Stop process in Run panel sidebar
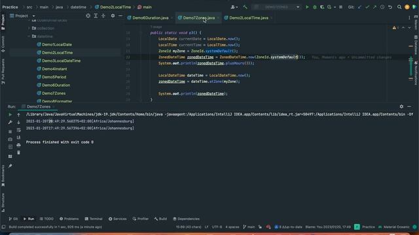 click(x=10, y=132)
